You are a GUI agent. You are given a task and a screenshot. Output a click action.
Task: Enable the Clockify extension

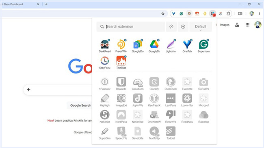pyautogui.click(x=154, y=82)
